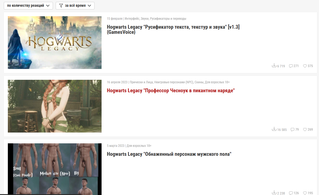Image resolution: width=319 pixels, height=195 pixels.
Task: Click the comments icon beside 271
Action: 291,66
